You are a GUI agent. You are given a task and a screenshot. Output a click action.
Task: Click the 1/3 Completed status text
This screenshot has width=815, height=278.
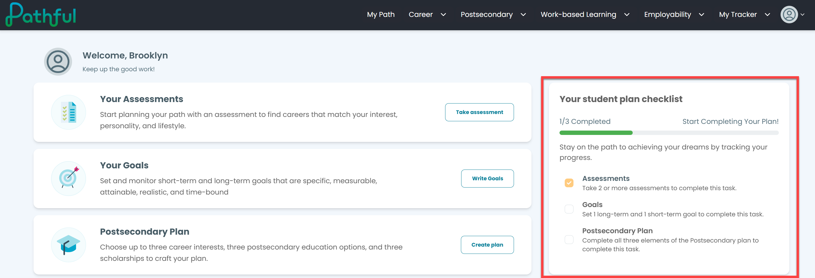[x=585, y=122]
